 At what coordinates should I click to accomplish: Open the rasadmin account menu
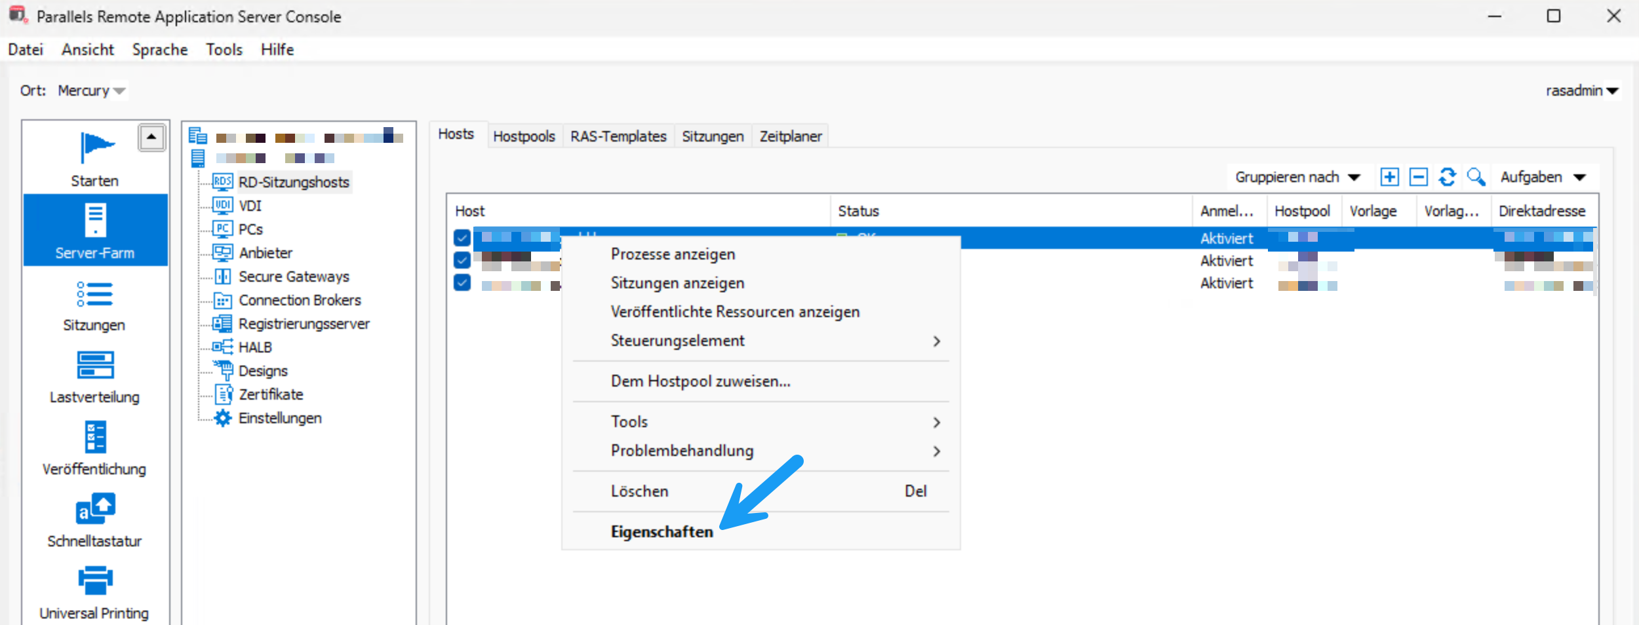[x=1581, y=90]
